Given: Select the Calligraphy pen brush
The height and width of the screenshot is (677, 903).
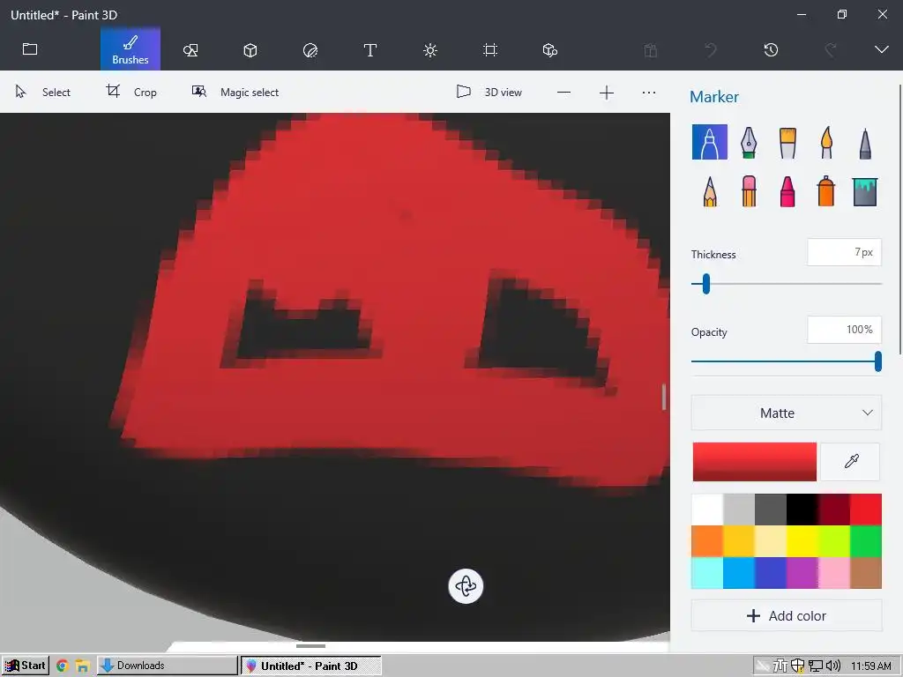Looking at the screenshot, I should click(749, 142).
